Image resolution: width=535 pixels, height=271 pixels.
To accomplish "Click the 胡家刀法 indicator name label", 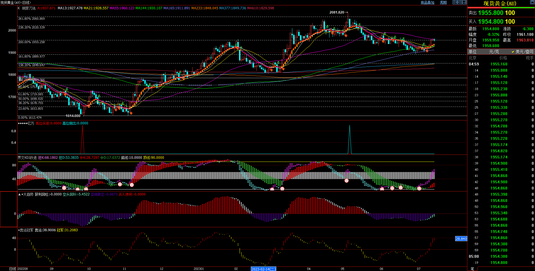I will (x=29, y=8).
